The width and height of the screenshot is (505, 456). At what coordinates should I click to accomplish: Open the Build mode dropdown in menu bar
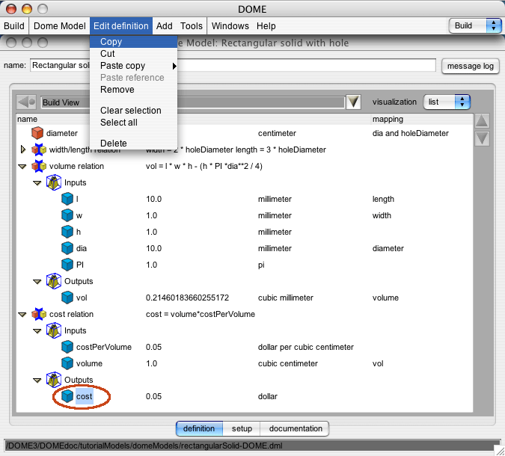point(475,25)
